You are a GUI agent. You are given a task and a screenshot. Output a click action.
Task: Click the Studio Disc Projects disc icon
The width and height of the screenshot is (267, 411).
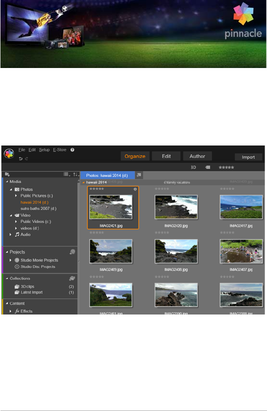(x=17, y=266)
